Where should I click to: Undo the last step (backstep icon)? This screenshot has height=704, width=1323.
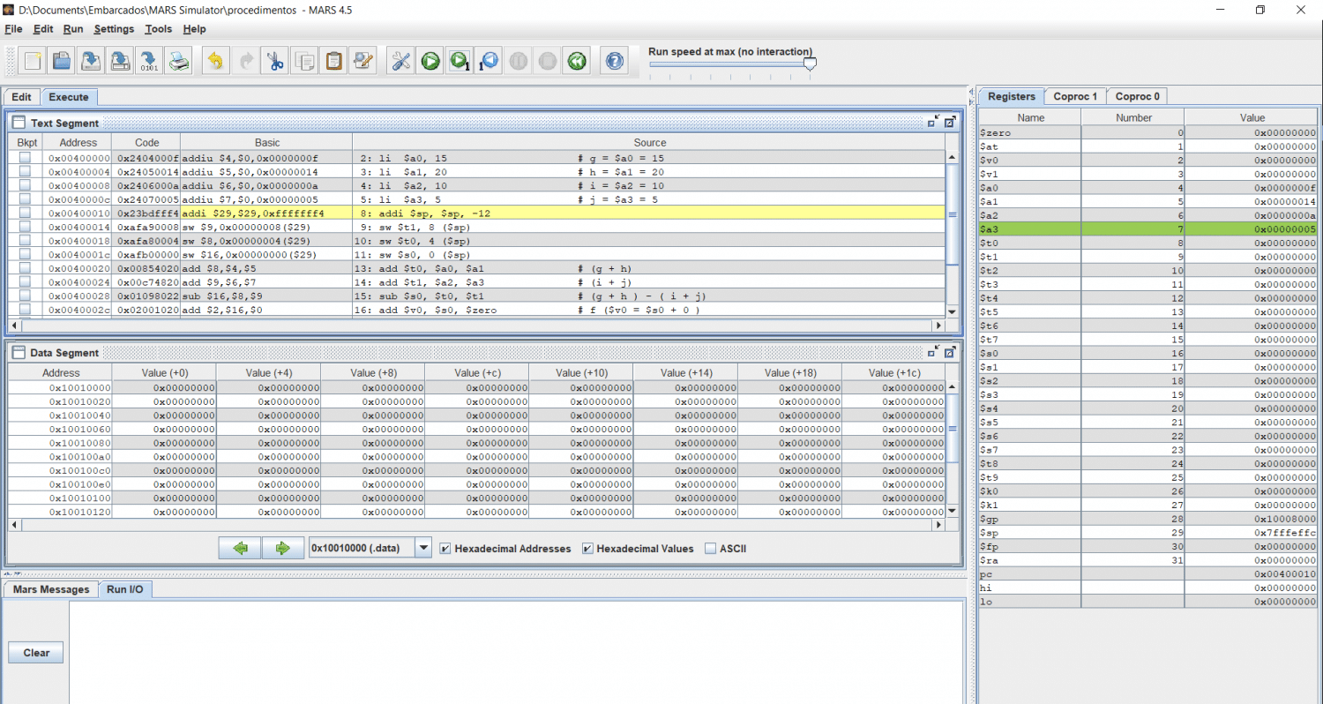pos(489,61)
